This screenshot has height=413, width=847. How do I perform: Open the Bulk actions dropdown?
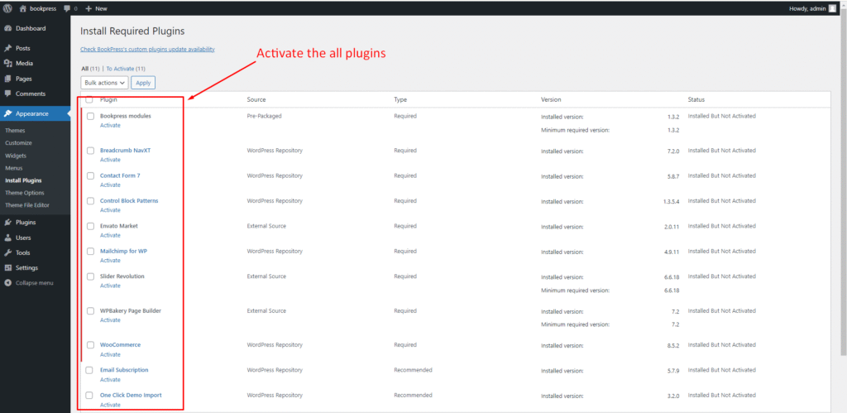(x=104, y=83)
